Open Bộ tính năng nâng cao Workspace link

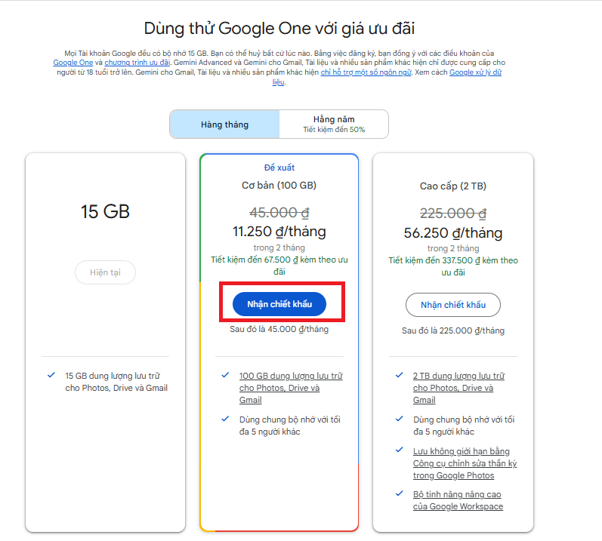click(x=458, y=500)
